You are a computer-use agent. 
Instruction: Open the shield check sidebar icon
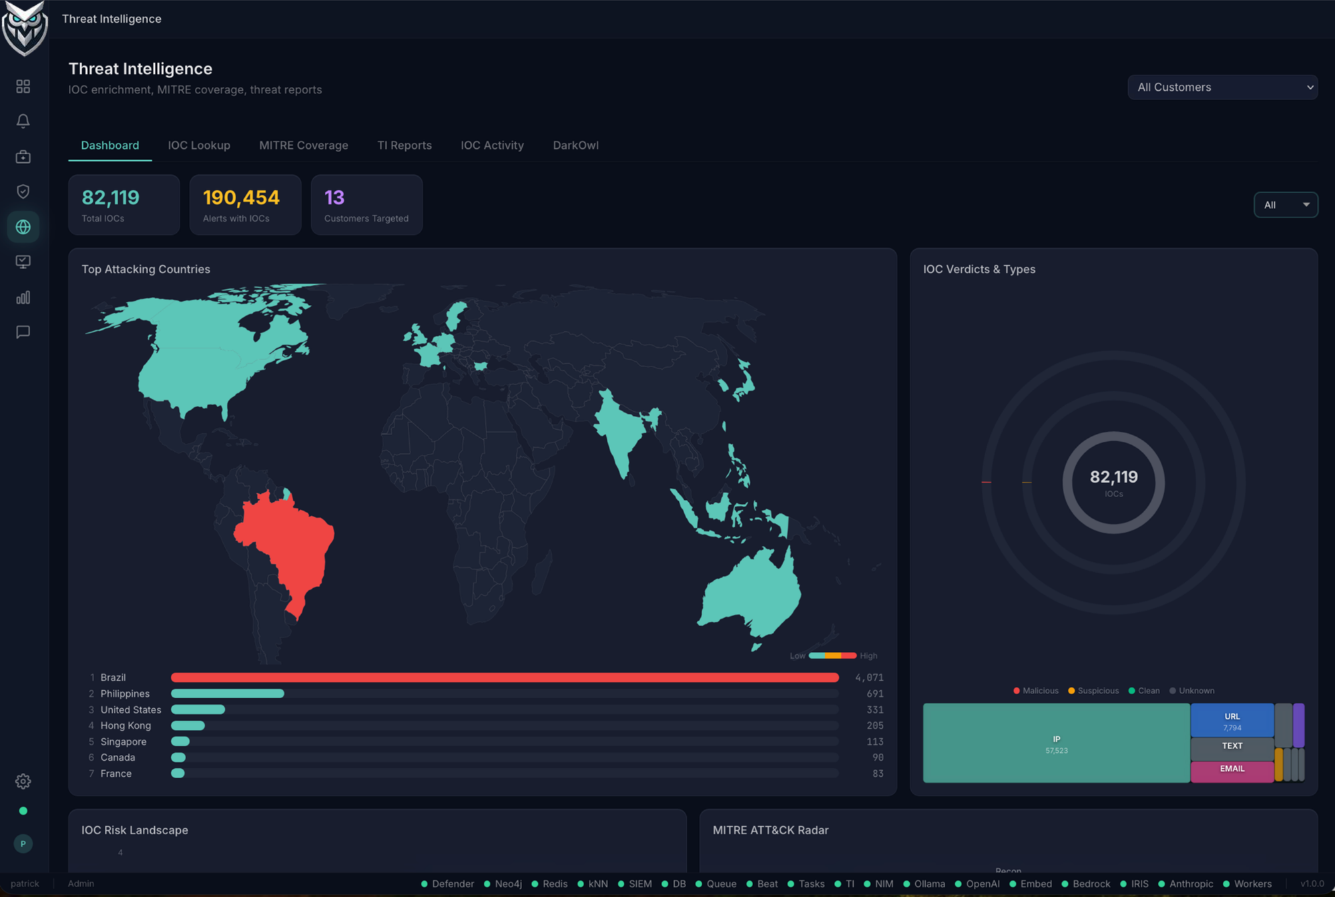point(23,192)
